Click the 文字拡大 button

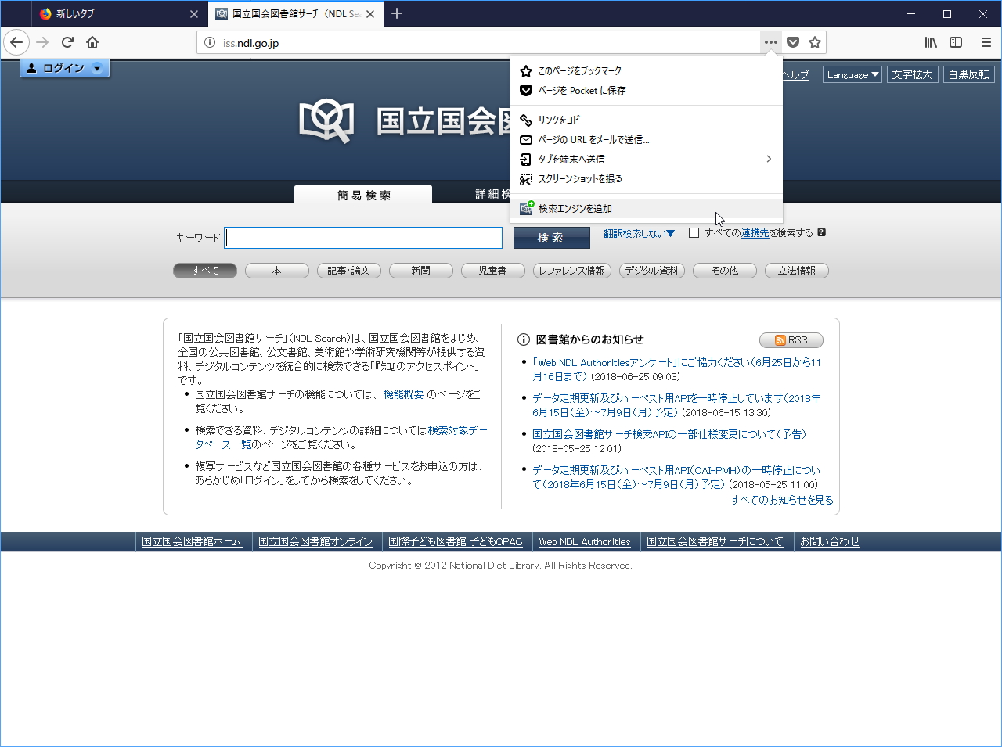[x=912, y=74]
